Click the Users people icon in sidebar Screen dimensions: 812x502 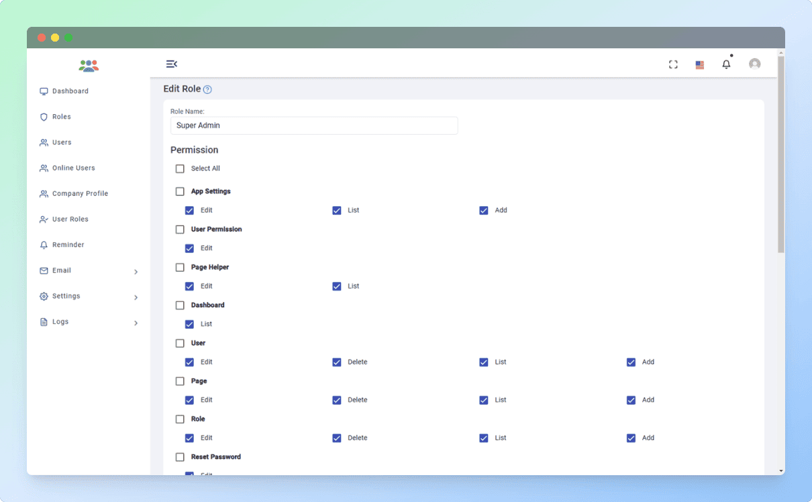[44, 142]
